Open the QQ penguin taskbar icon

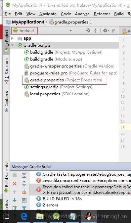click(89, 216)
